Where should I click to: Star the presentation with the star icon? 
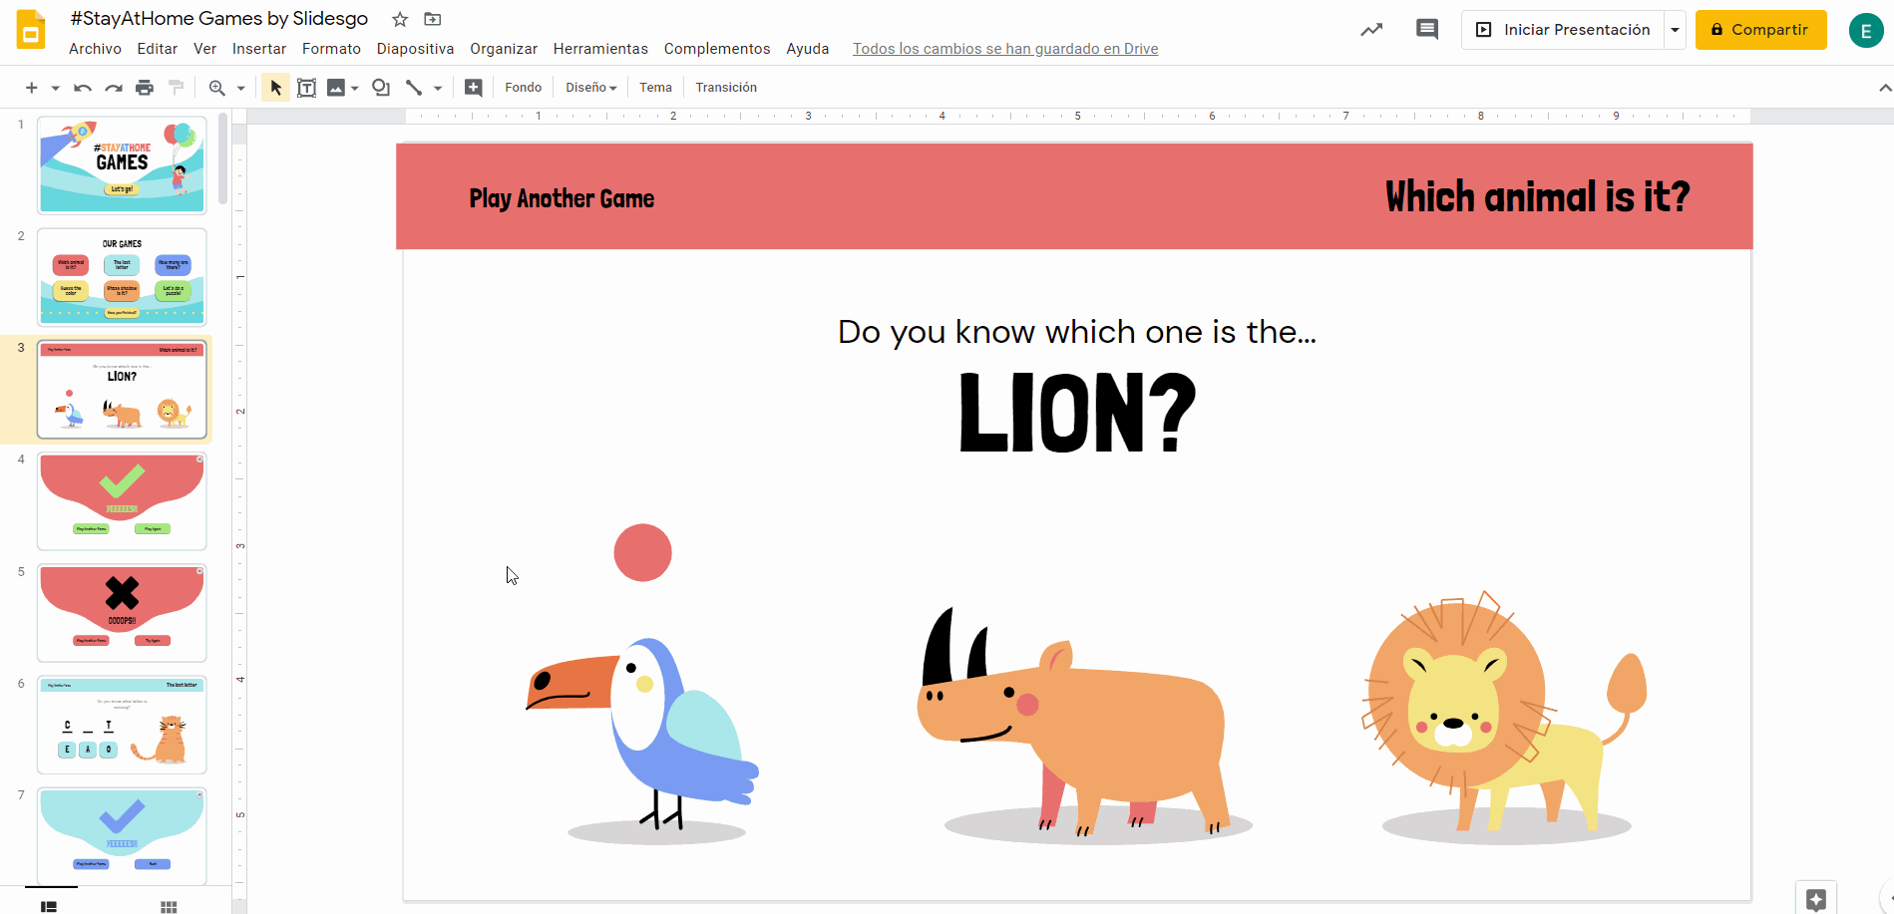[x=400, y=19]
